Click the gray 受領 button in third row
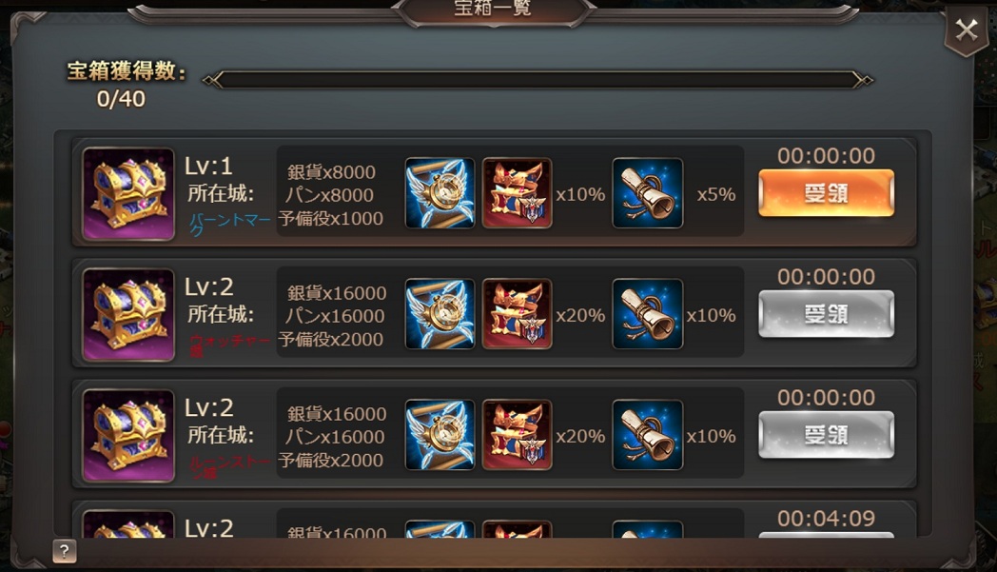The width and height of the screenshot is (997, 572). pyautogui.click(x=826, y=435)
